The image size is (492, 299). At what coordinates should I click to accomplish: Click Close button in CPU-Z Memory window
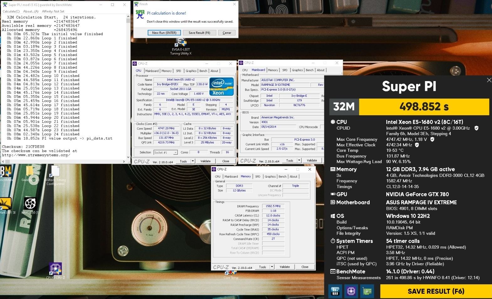pyautogui.click(x=305, y=267)
